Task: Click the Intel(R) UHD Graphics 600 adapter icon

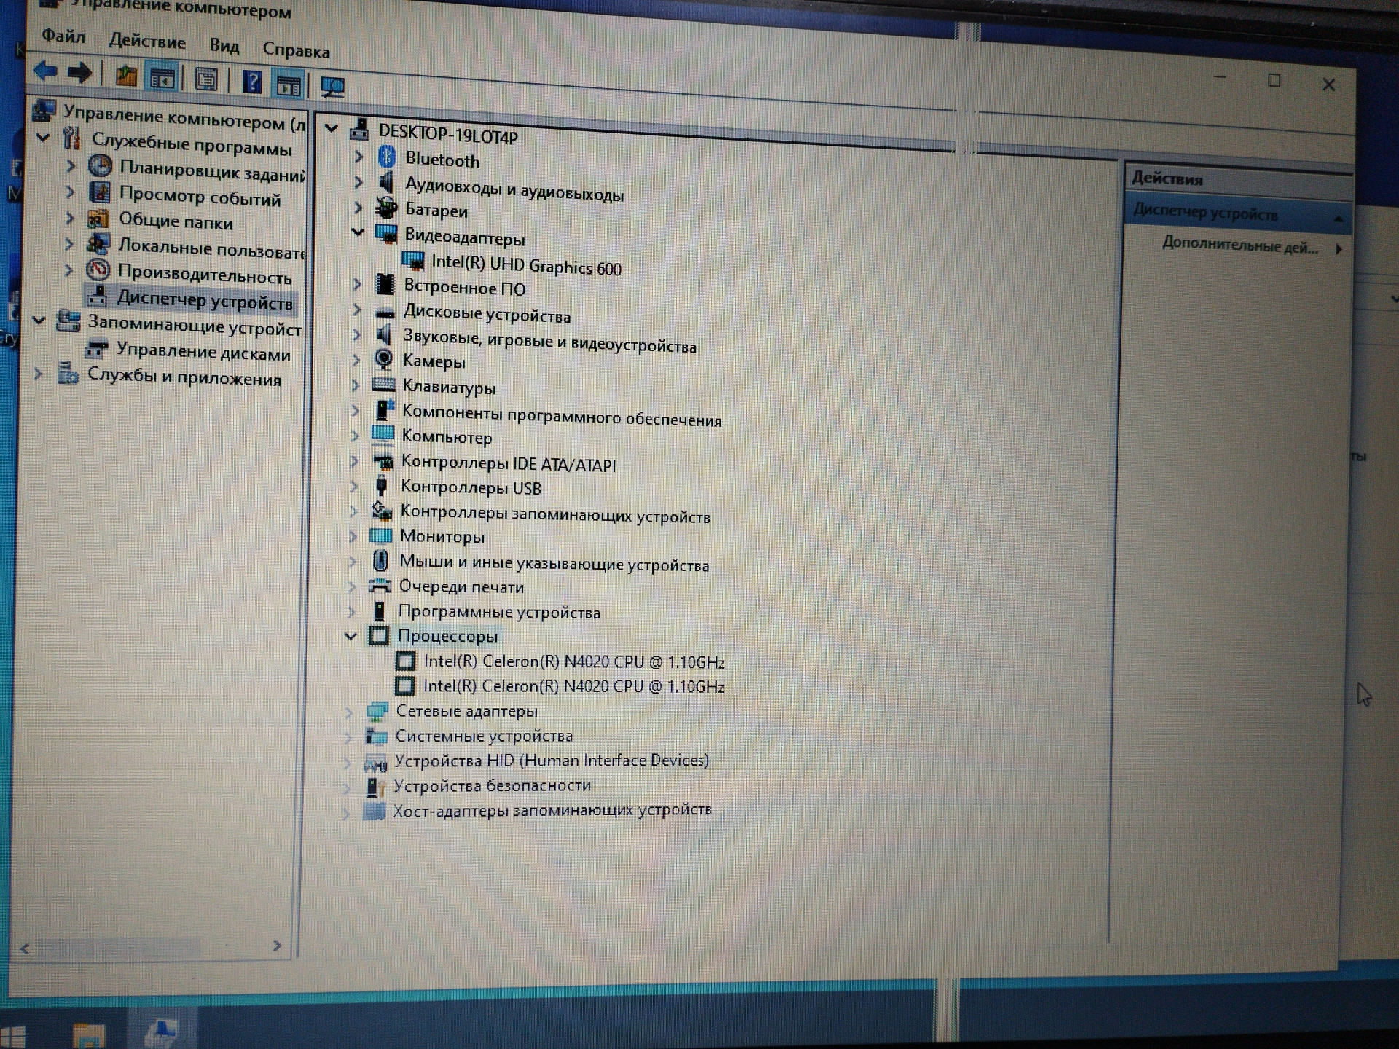Action: point(413,260)
